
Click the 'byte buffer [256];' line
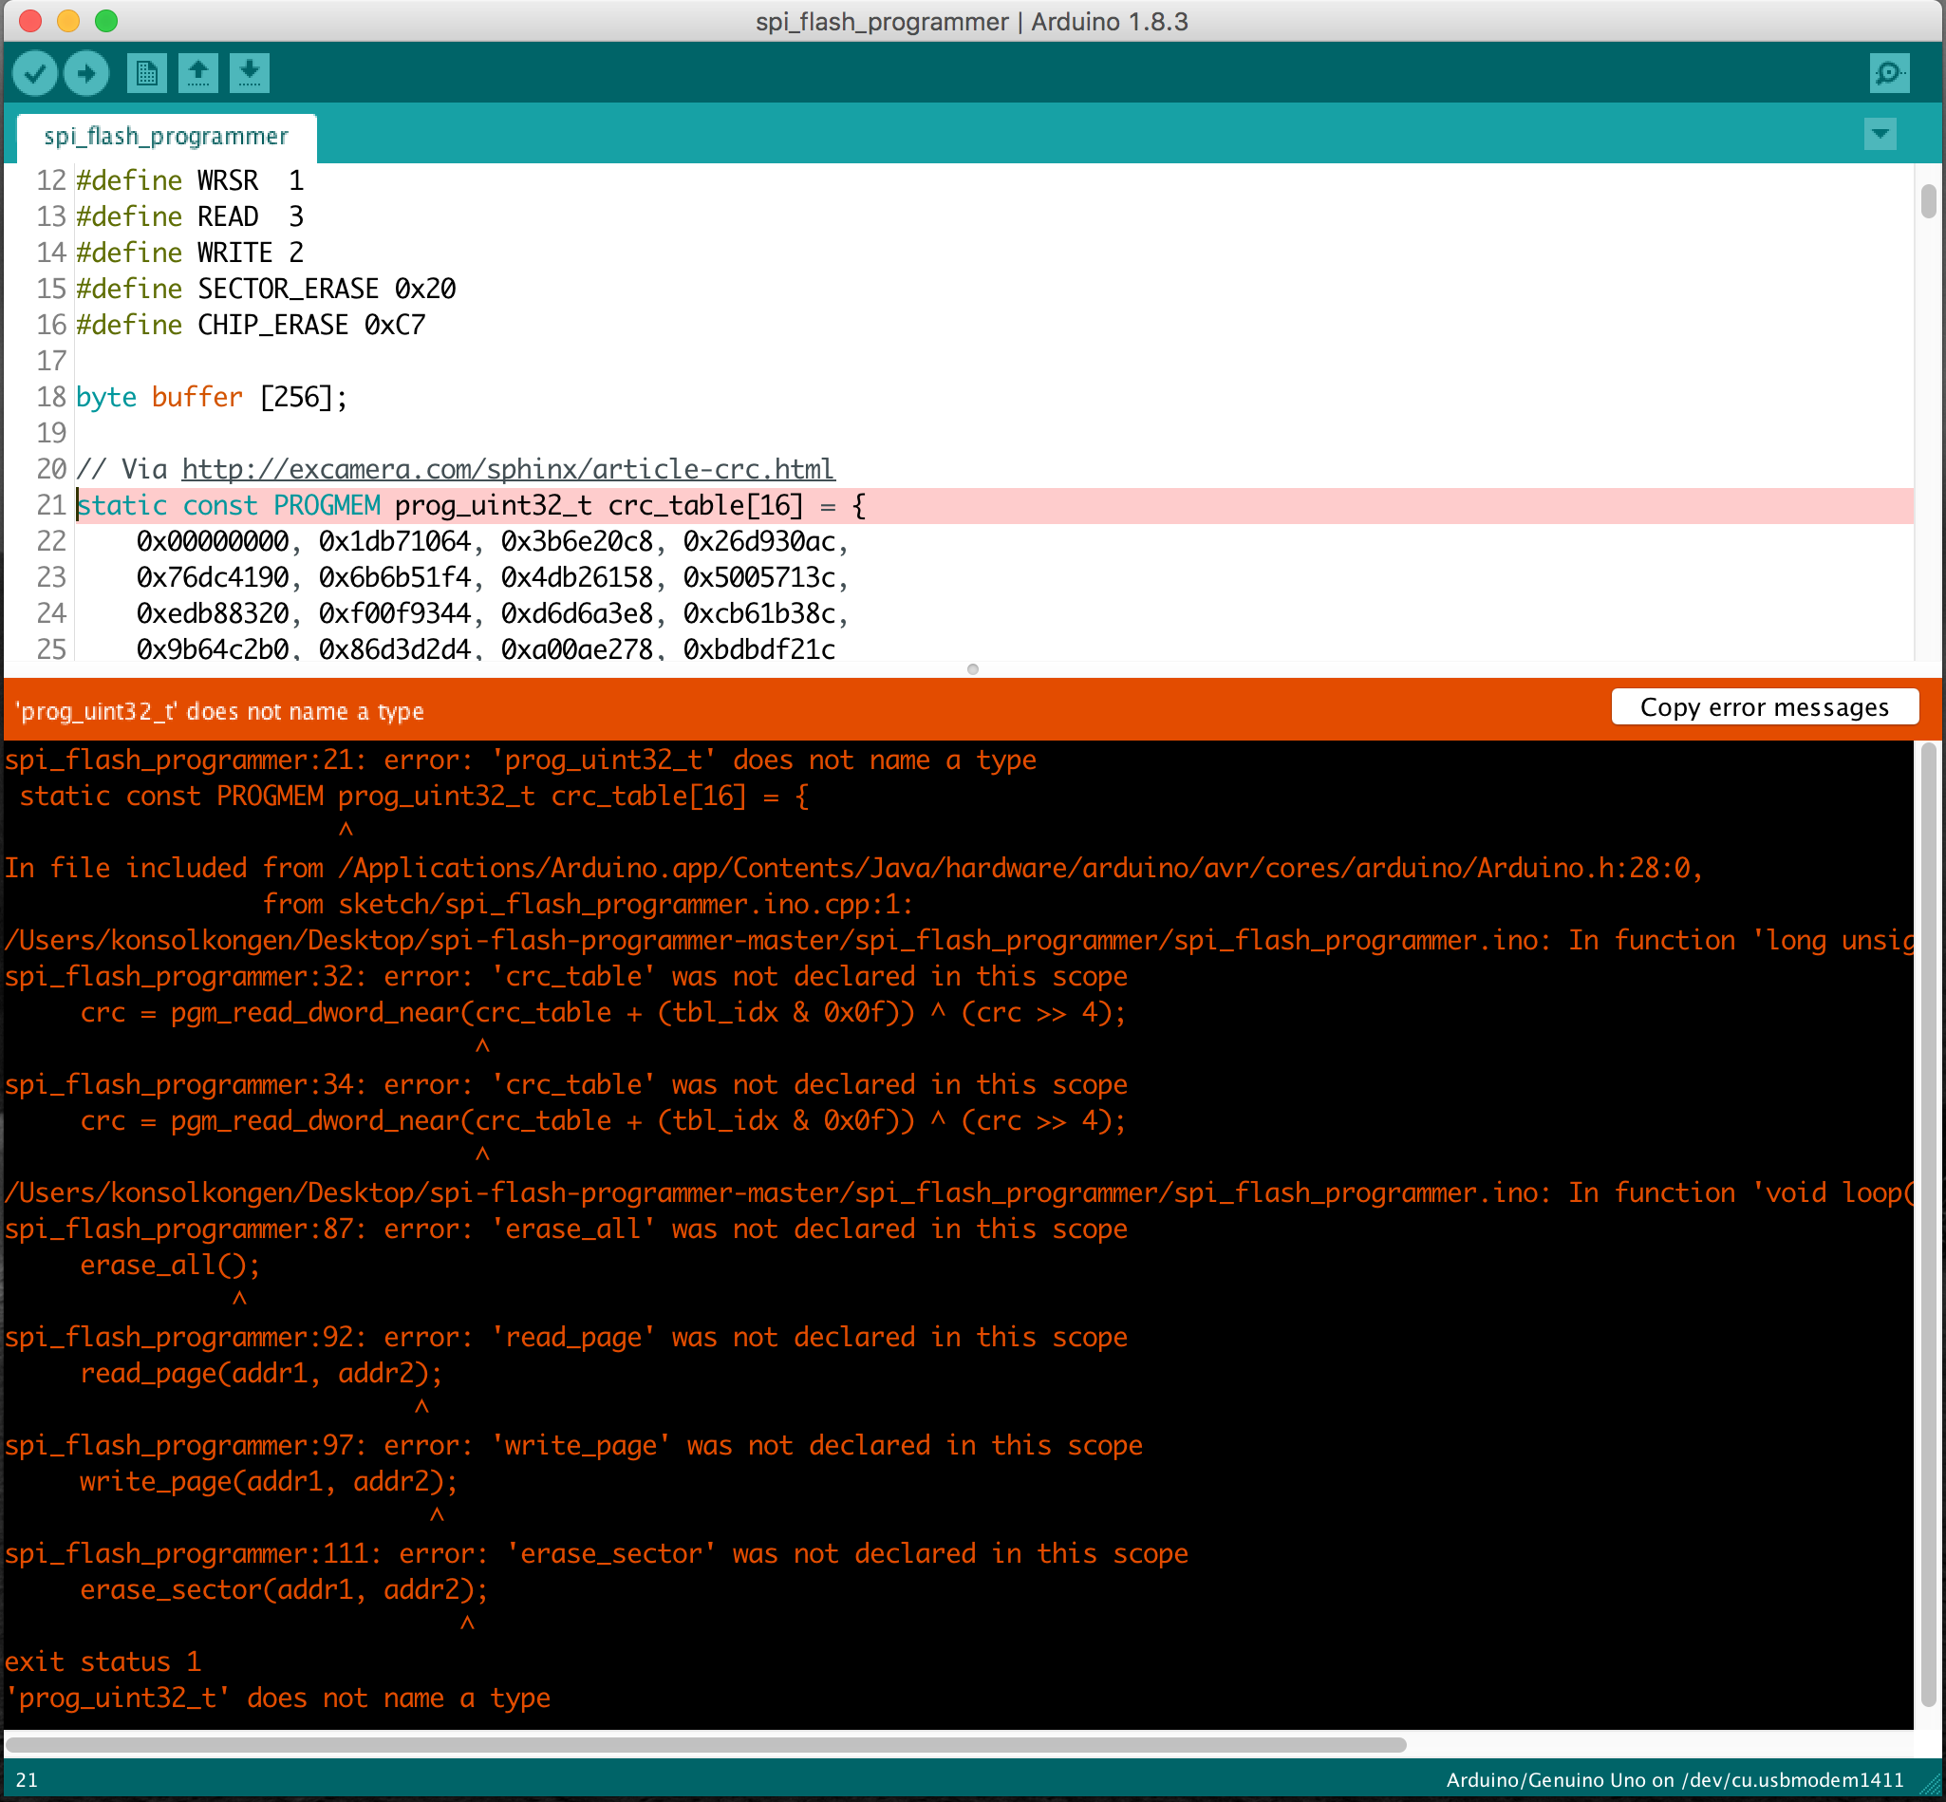coord(212,397)
